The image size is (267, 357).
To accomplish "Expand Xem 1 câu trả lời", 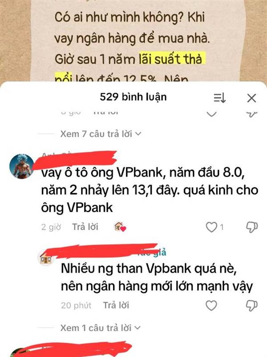I will (x=101, y=328).
